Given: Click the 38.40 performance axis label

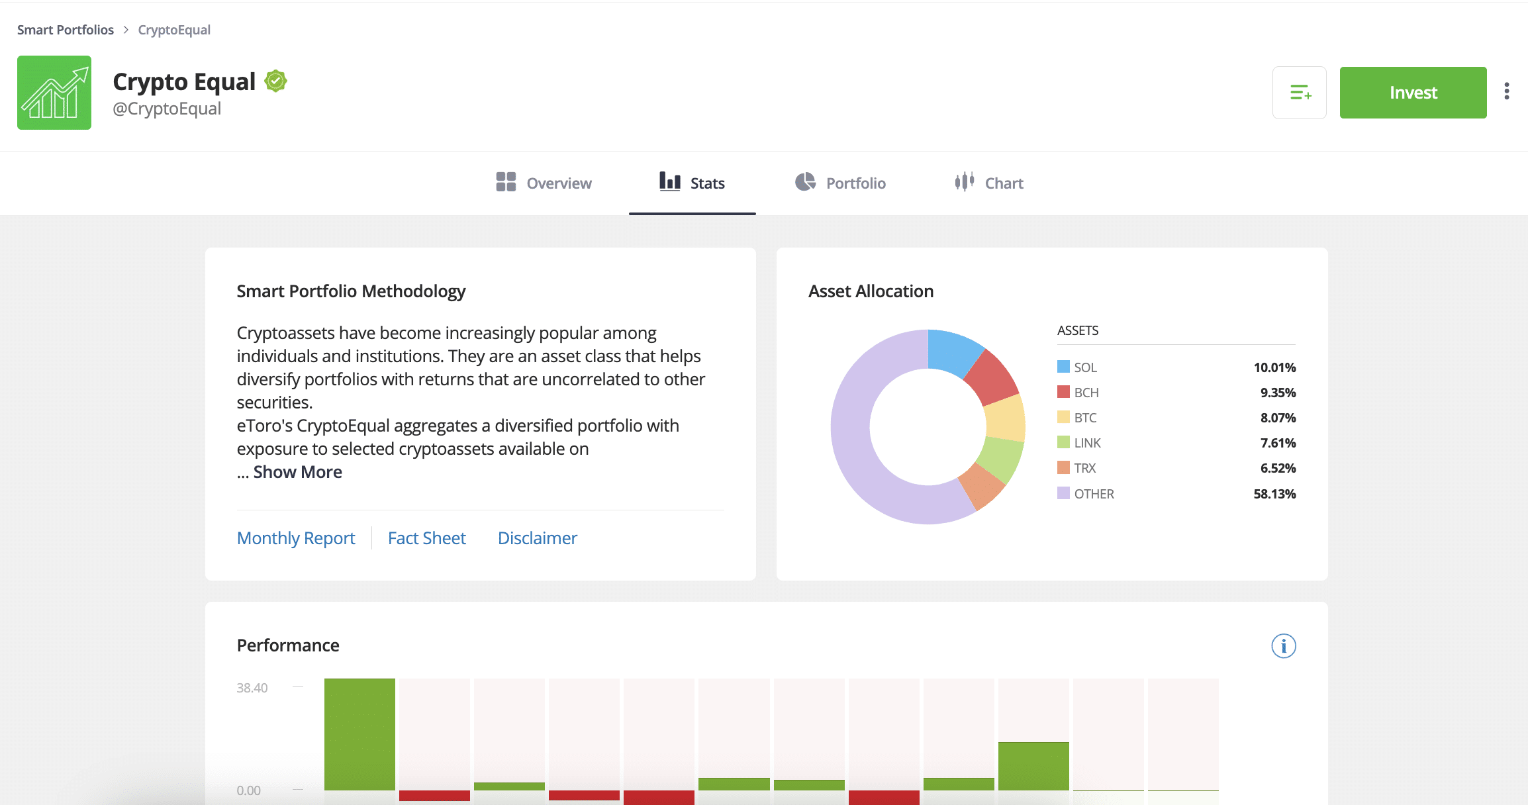Looking at the screenshot, I should [252, 688].
